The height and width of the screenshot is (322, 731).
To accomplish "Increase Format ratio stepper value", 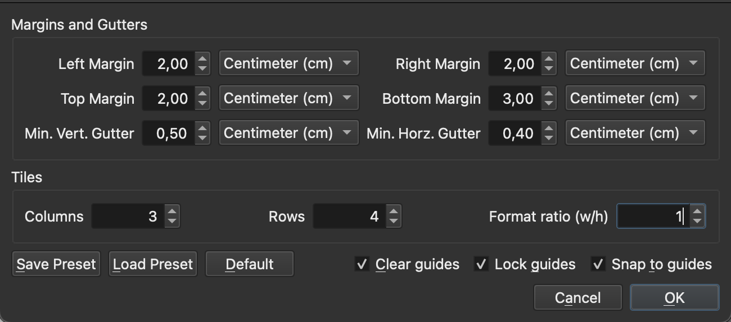I will pos(697,211).
